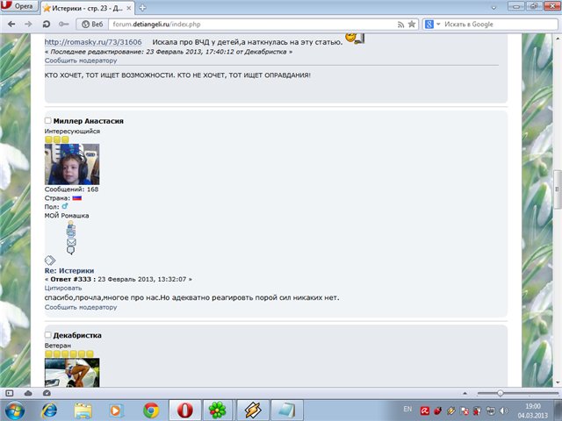Select text 'МОЙ Ромашка'
Viewport: 562px width, 421px height.
point(67,216)
